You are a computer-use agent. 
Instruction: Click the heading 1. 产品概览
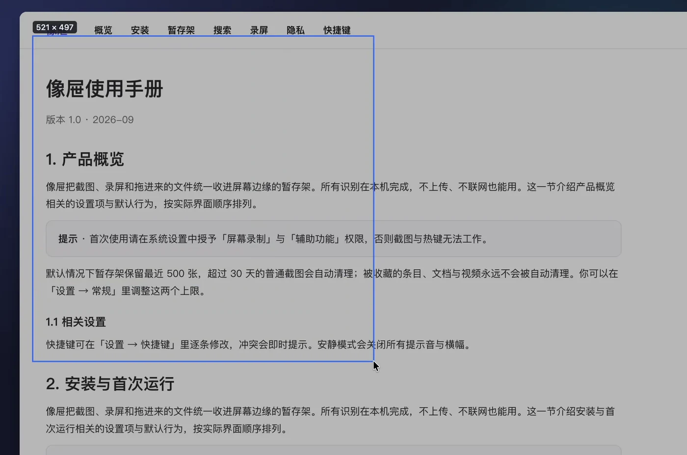85,159
